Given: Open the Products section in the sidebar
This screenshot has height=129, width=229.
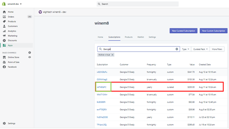Looking at the screenshot, I should (12, 21).
